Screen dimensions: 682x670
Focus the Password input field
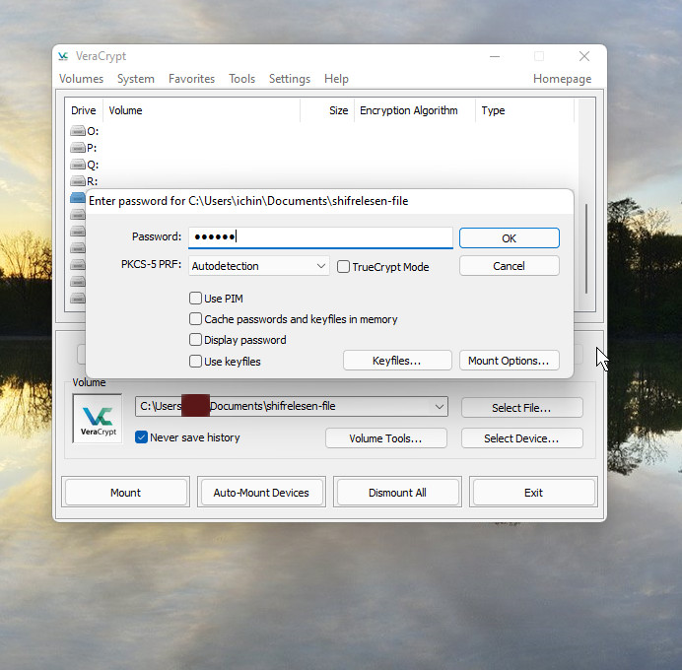click(320, 237)
